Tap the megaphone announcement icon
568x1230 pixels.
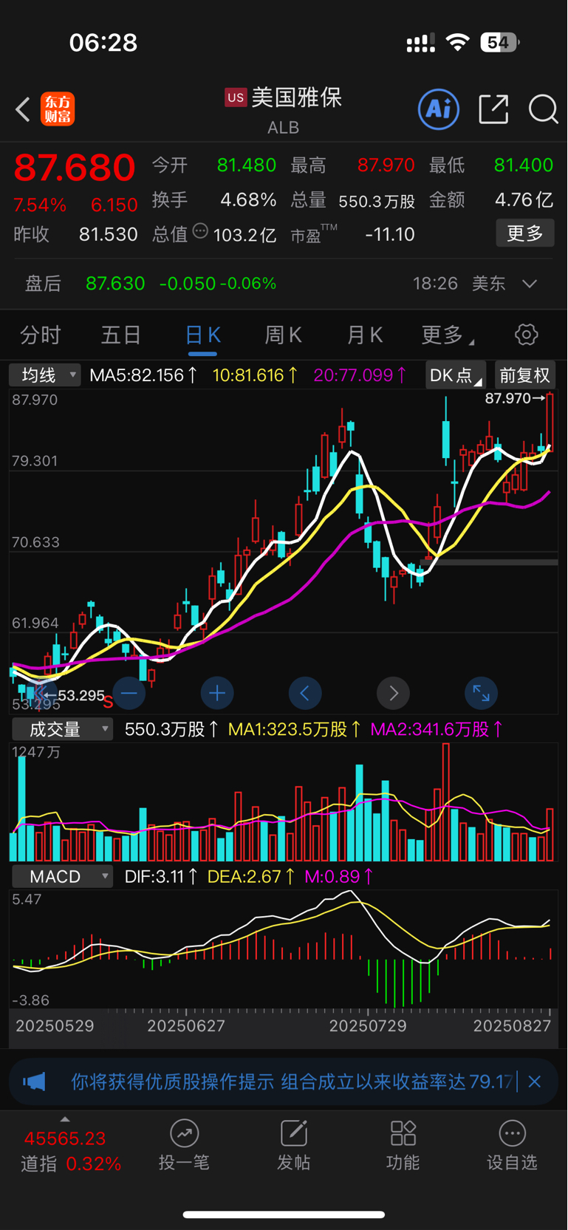click(x=34, y=1082)
